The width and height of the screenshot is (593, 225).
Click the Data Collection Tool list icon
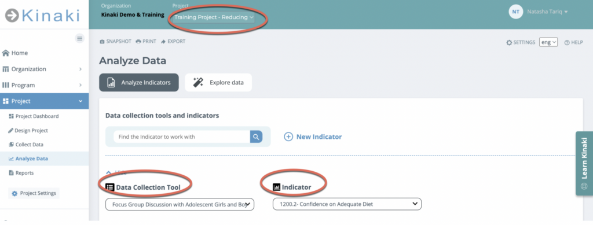[109, 187]
